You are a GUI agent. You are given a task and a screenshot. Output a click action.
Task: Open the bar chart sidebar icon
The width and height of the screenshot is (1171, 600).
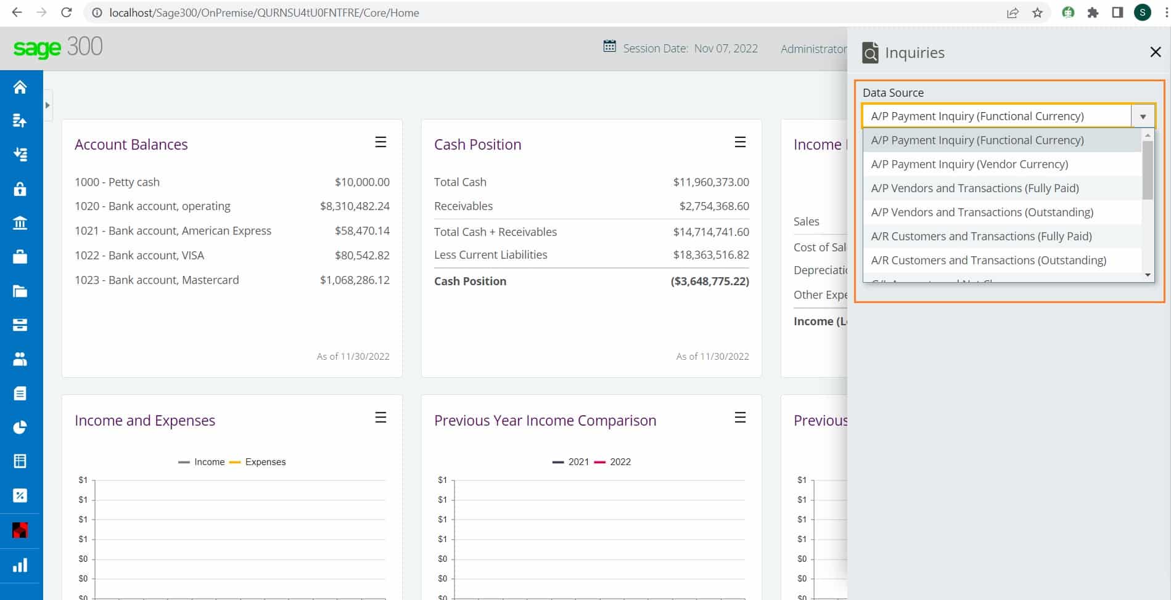[20, 565]
